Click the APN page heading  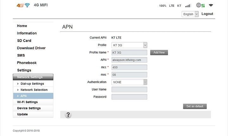[67, 27]
